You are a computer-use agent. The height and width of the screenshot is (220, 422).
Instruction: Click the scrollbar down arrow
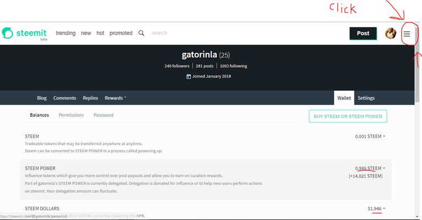(x=418, y=217)
